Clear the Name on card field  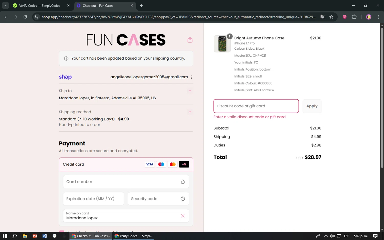pyautogui.click(x=183, y=216)
